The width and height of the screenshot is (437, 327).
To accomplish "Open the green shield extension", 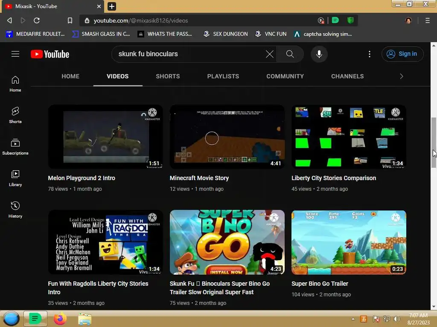I will point(350,20).
